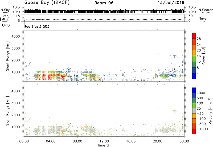The height and width of the screenshot is (147, 213).
Task: Click the "04:00" time axis tick
Action: pyautogui.click(x=51, y=141)
